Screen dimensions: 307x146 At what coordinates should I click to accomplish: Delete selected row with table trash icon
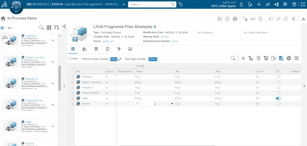pos(258,58)
